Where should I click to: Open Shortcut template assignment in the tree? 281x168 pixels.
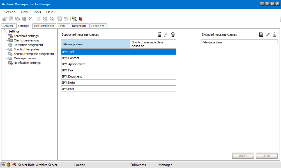[x=34, y=54]
